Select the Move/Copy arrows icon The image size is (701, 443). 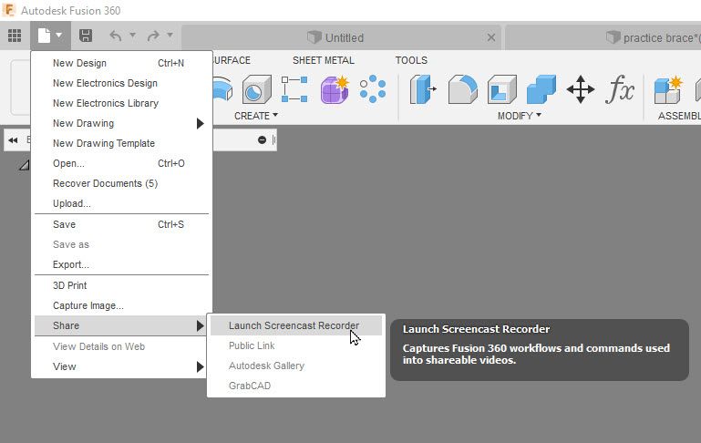(581, 89)
